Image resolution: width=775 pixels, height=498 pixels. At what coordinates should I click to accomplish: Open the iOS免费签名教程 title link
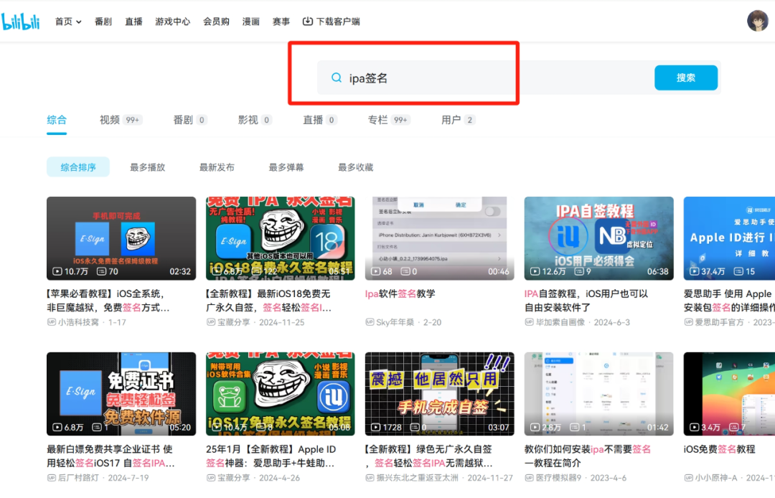(720, 449)
